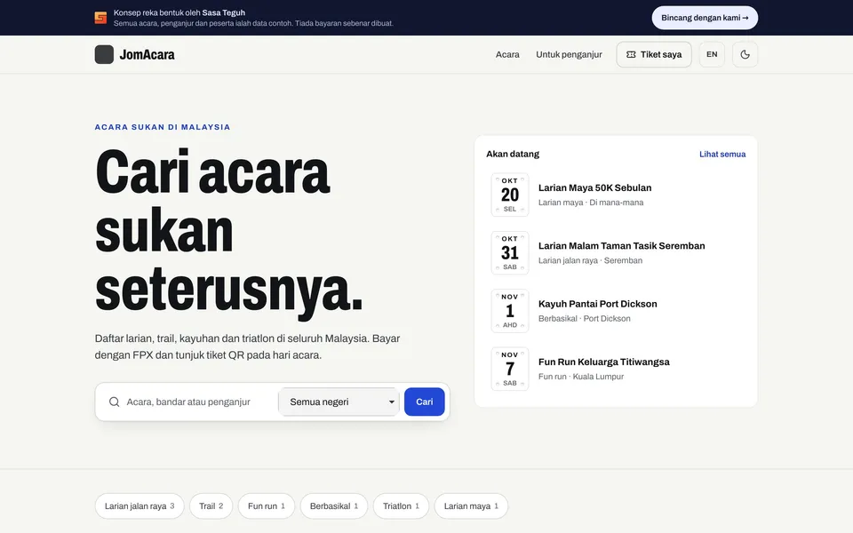Viewport: 853px width, 533px height.
Task: Click 'ACARA SUKAN DI MALAYSIA' label
Action: (x=163, y=127)
